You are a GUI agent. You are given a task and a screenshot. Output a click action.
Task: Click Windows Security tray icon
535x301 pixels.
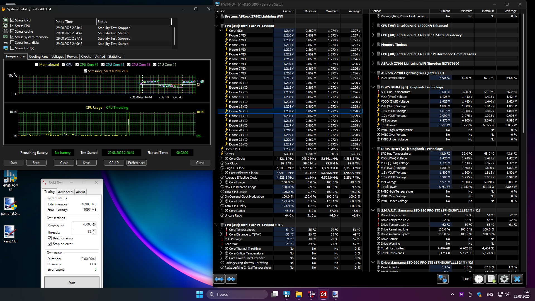click(x=480, y=294)
